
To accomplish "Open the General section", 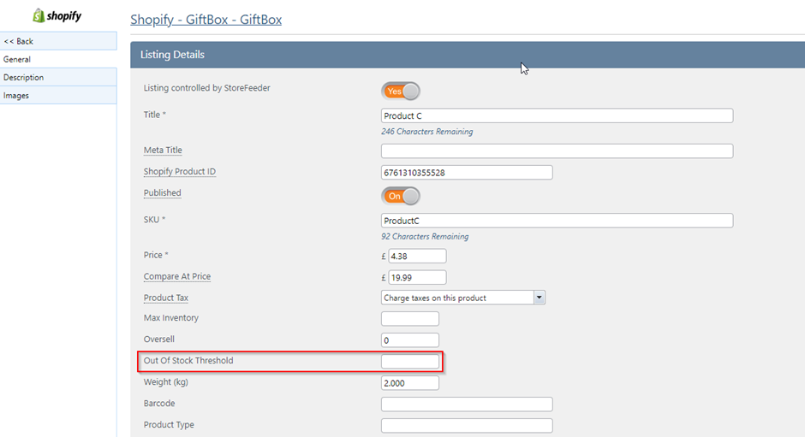I will (58, 59).
